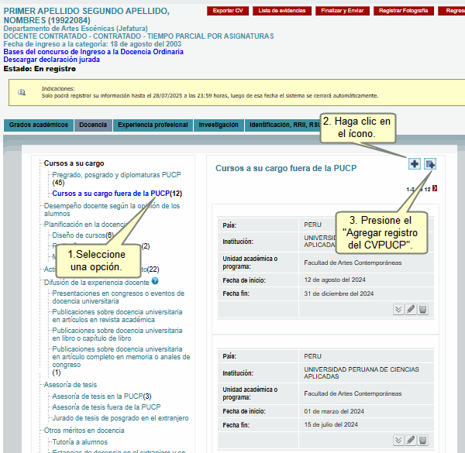Open Asesoría de tesis en la PUCP

click(98, 396)
